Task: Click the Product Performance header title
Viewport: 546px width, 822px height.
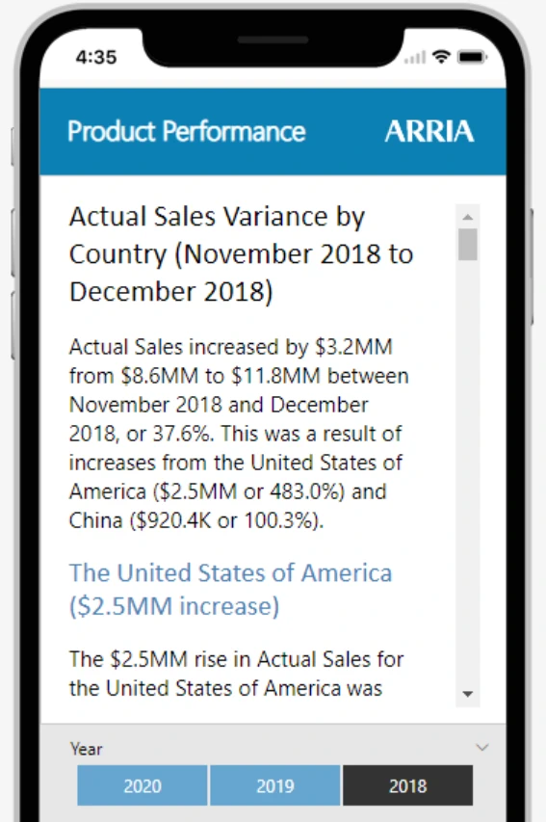Action: (187, 131)
